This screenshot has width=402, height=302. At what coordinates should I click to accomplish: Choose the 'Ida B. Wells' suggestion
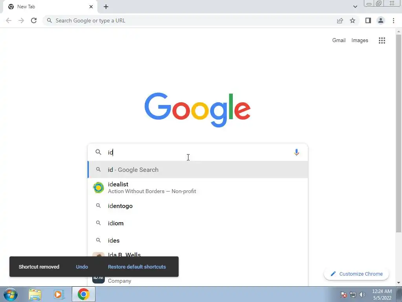[198, 253]
